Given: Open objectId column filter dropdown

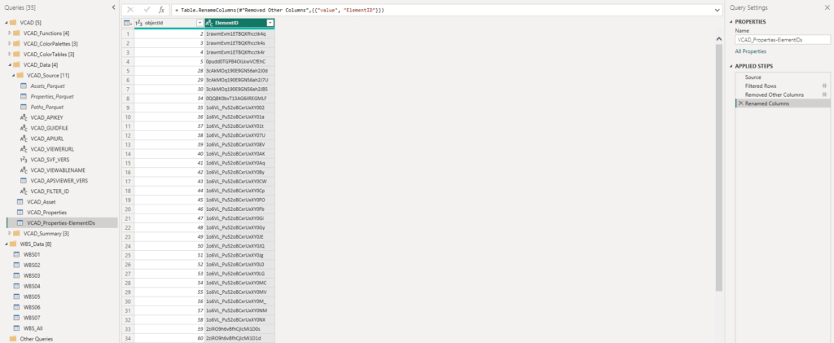Looking at the screenshot, I should tap(200, 23).
